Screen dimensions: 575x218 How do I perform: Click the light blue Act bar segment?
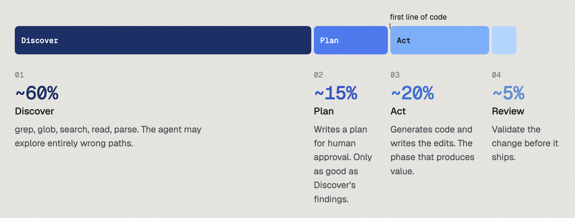pos(440,40)
